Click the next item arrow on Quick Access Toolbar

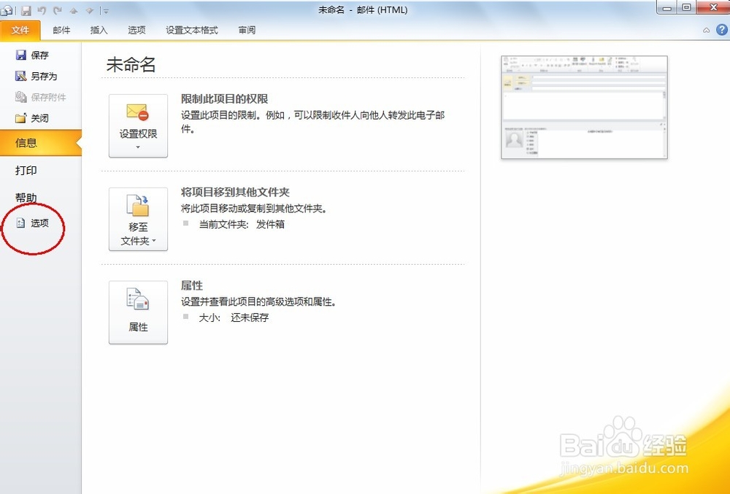coord(90,10)
